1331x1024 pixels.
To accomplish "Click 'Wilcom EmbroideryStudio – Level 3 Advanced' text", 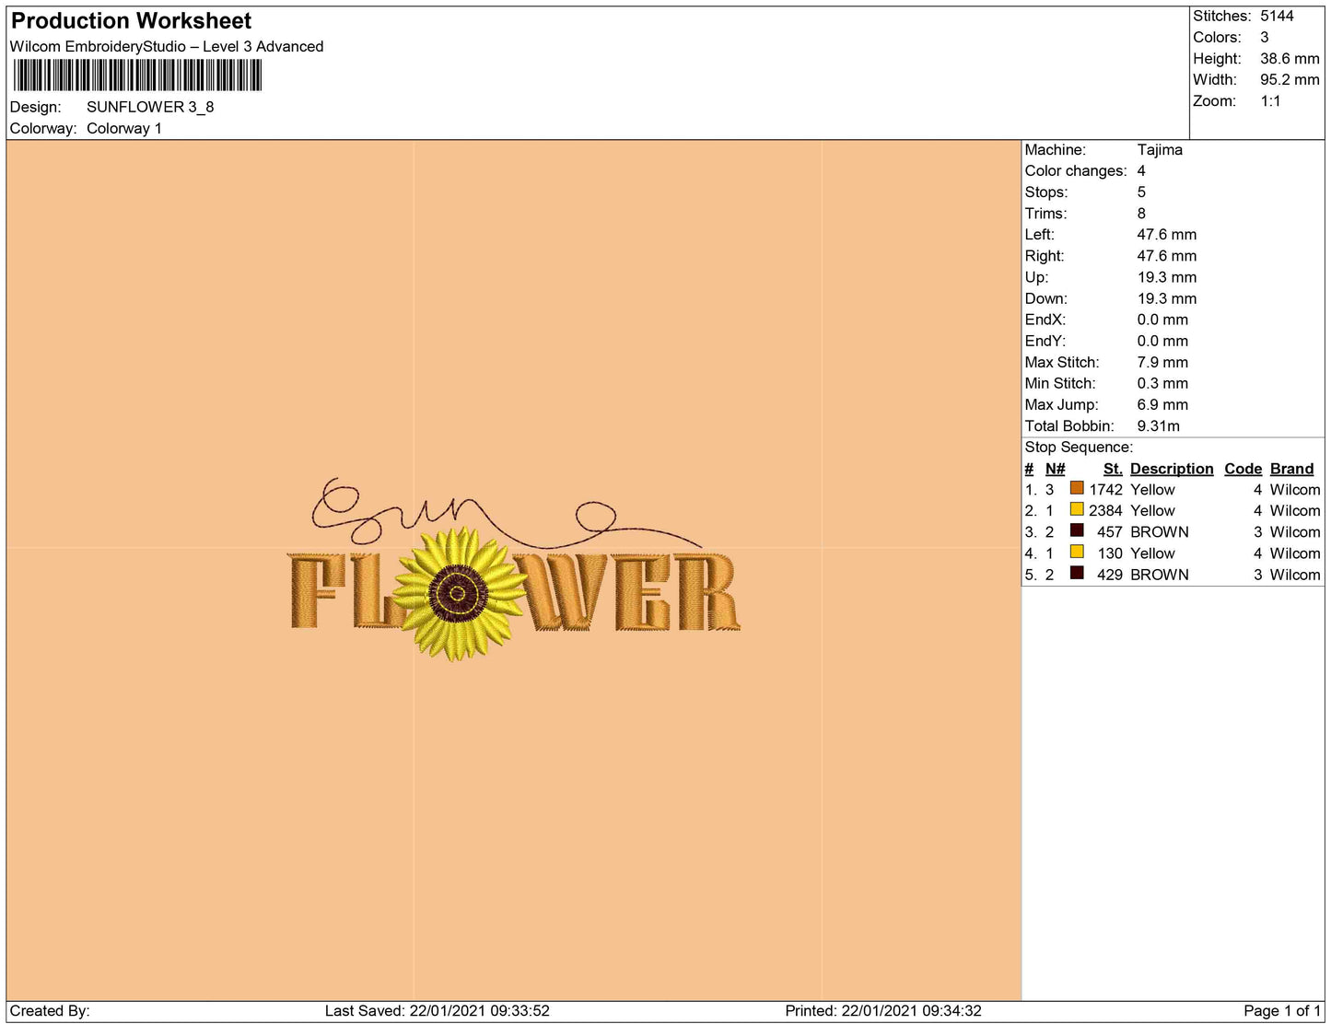I will click(x=167, y=46).
